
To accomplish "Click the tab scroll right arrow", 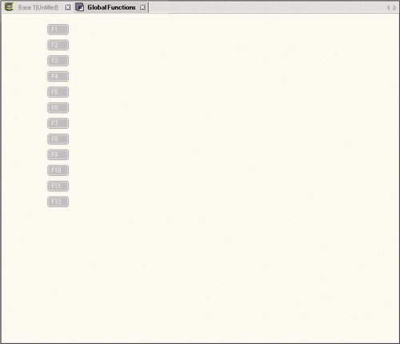I will [394, 8].
